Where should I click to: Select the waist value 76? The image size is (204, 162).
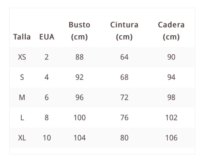pos(124,118)
